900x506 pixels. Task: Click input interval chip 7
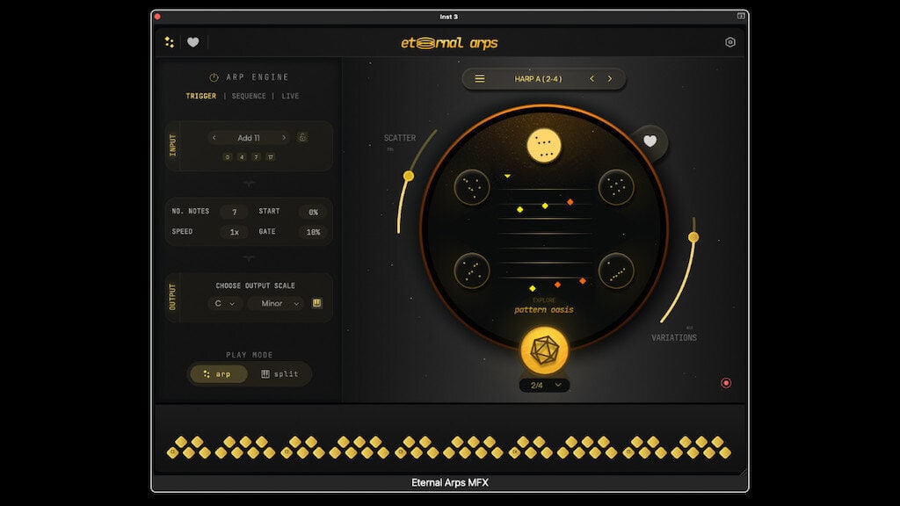coord(256,156)
